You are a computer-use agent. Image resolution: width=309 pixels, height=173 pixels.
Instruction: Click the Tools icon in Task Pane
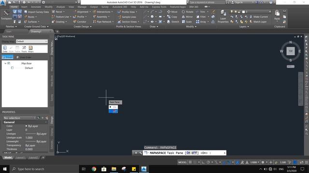pyautogui.click(x=24, y=49)
